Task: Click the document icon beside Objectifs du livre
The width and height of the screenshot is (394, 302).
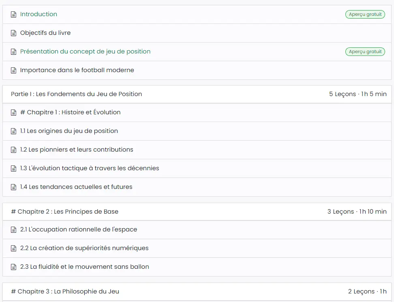Action: pyautogui.click(x=13, y=33)
